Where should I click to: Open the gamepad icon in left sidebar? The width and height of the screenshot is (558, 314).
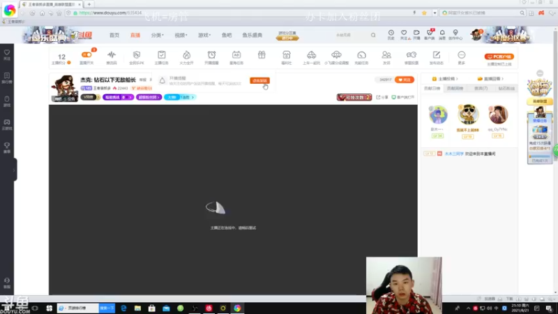pyautogui.click(x=7, y=125)
